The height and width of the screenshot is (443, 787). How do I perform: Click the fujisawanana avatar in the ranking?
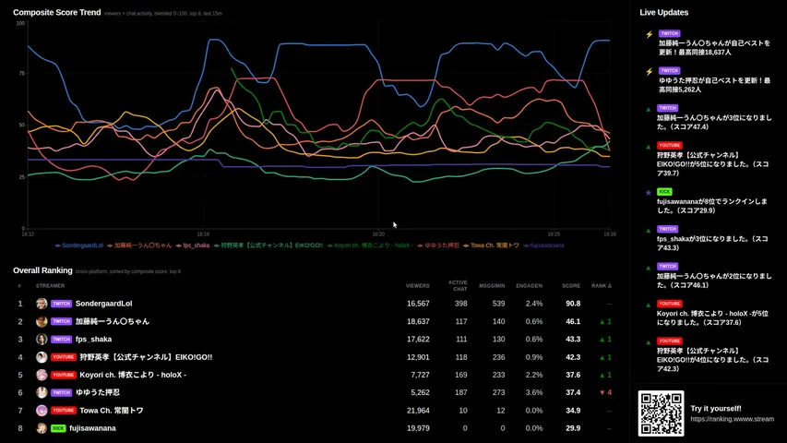pos(42,428)
